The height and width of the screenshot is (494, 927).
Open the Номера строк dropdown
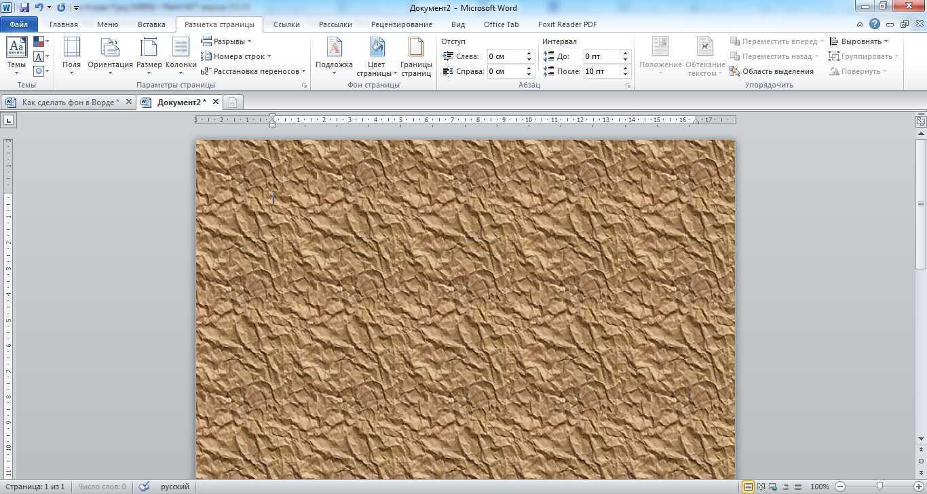point(236,56)
